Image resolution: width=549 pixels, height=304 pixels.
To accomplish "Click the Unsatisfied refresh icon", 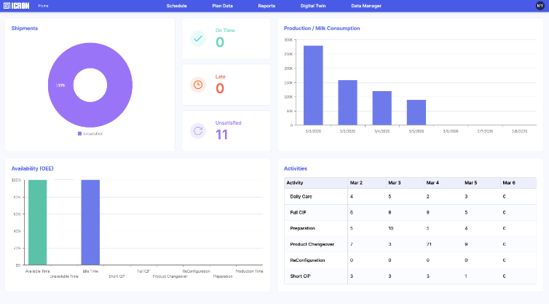I will pyautogui.click(x=198, y=130).
